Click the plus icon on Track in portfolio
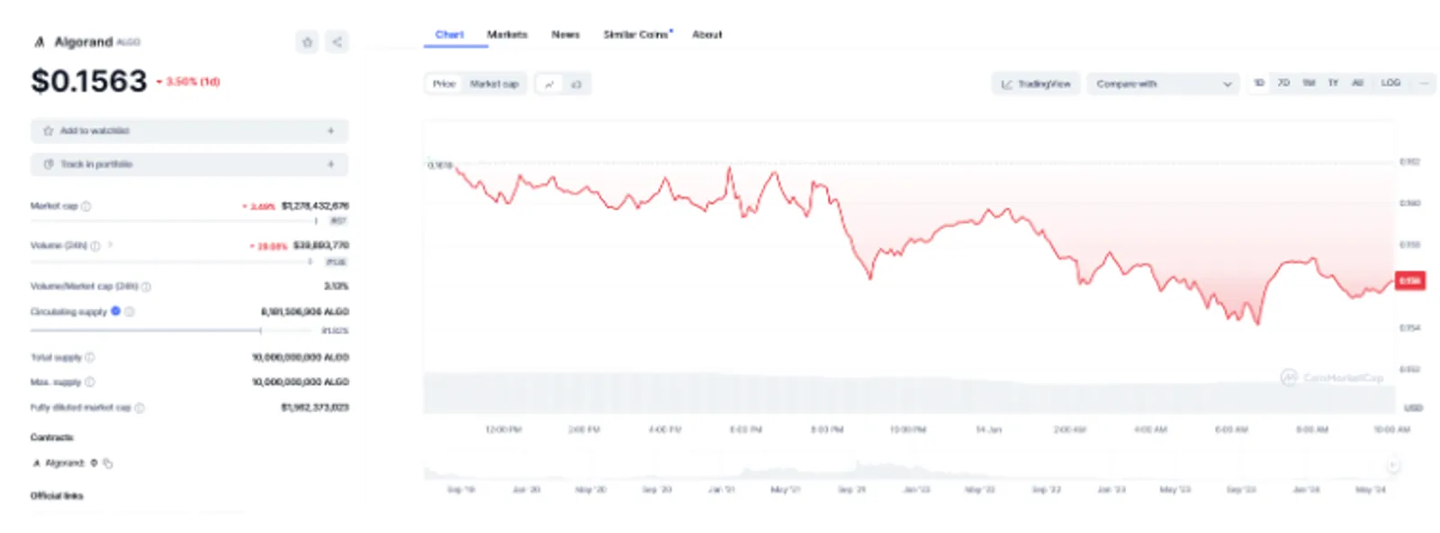 [x=330, y=164]
